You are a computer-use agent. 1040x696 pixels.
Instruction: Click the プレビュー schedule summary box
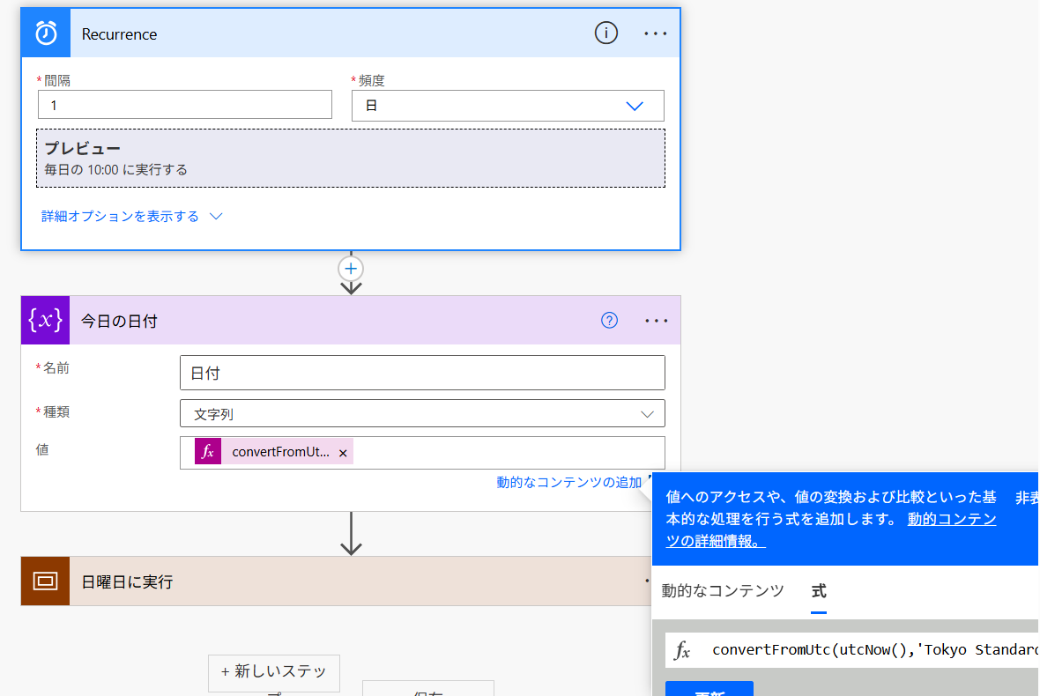[351, 159]
